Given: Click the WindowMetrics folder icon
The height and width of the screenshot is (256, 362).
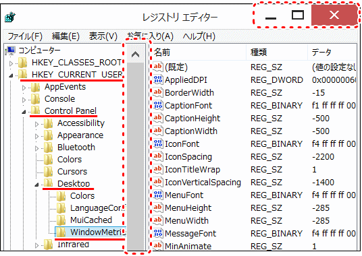Looking at the screenshot, I should click(61, 232).
